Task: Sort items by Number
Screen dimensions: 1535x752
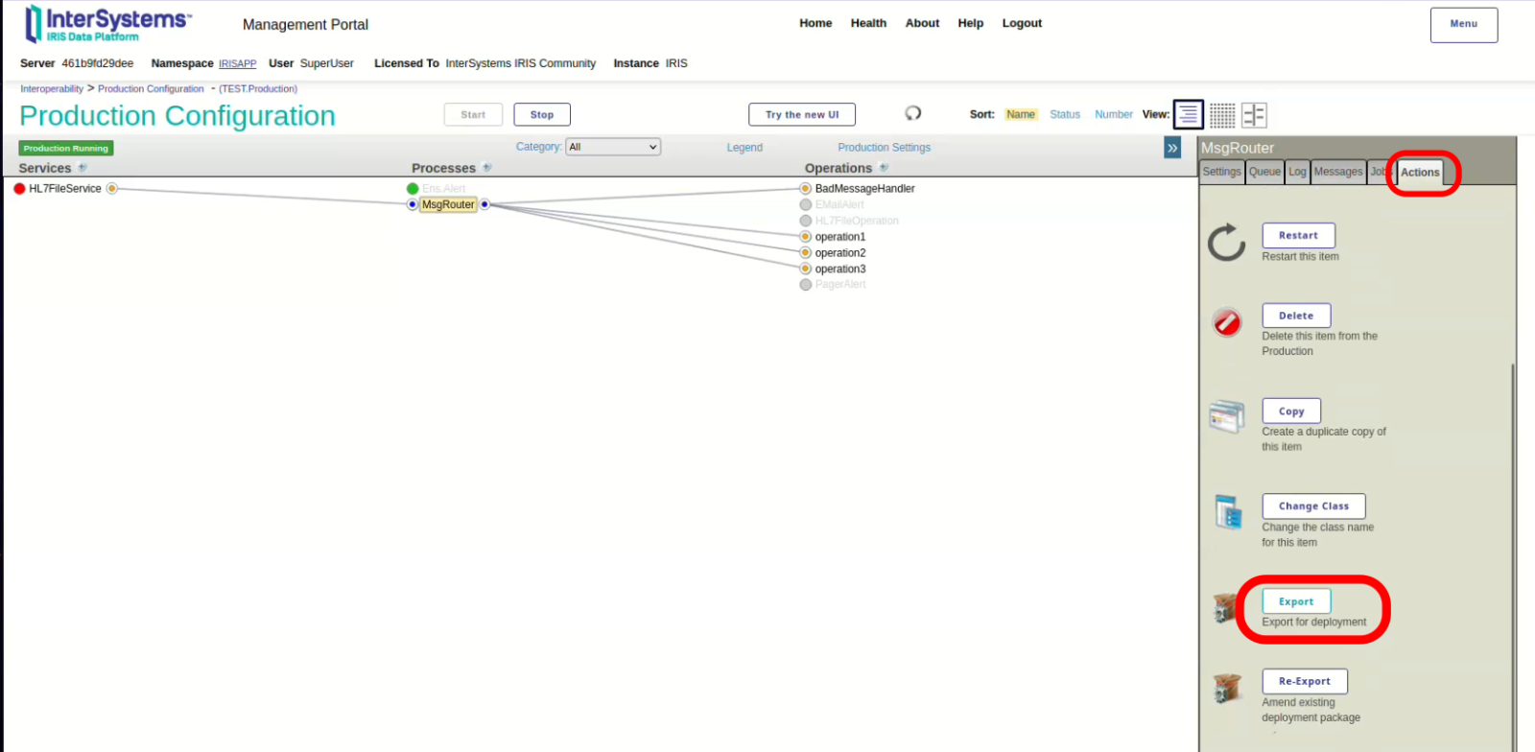Action: pyautogui.click(x=1114, y=114)
